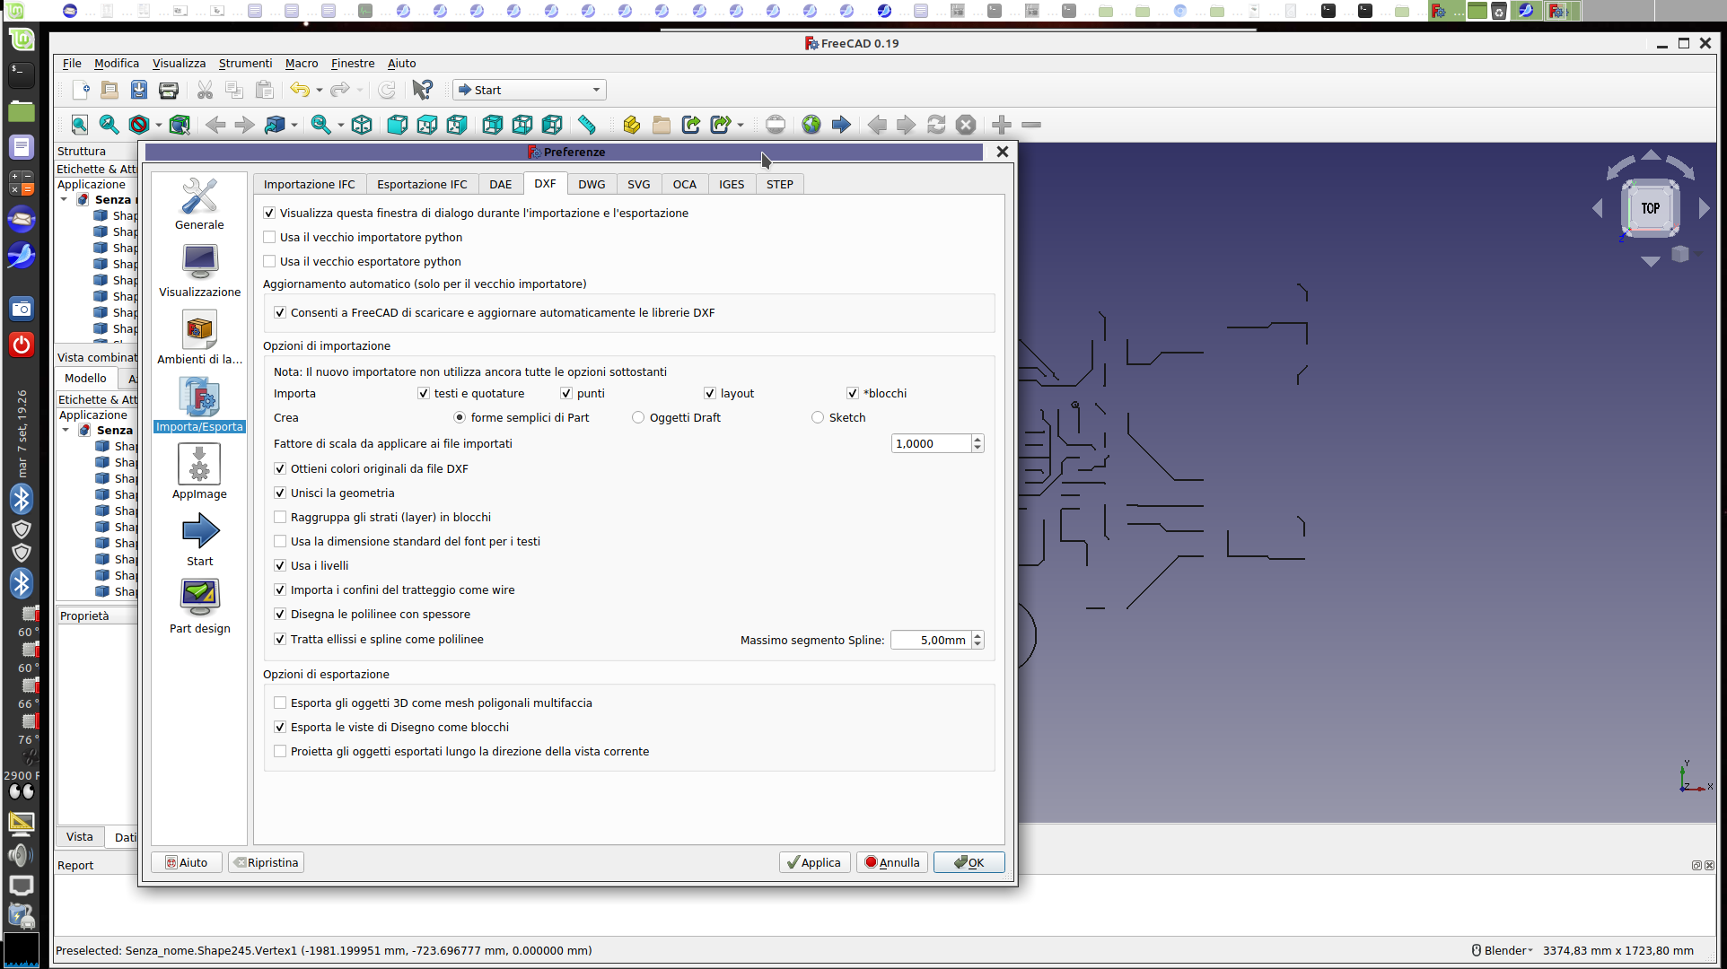Uncheck 'Unisci la geometria' option
Screen dimensions: 1727x969
[280, 493]
